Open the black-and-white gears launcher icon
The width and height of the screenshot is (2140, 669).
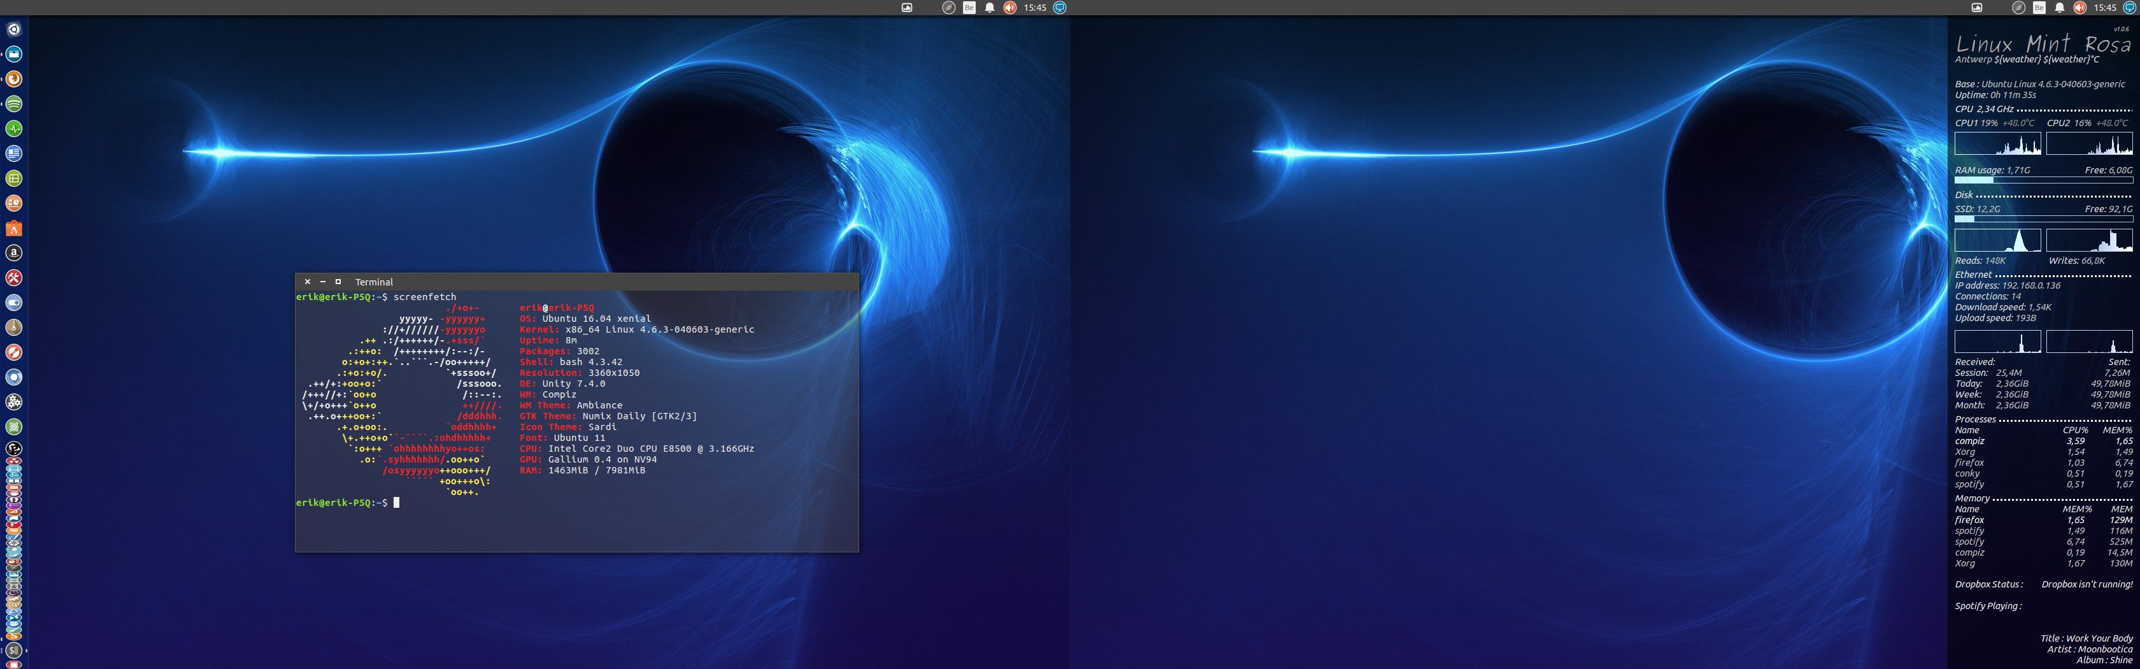tap(14, 402)
